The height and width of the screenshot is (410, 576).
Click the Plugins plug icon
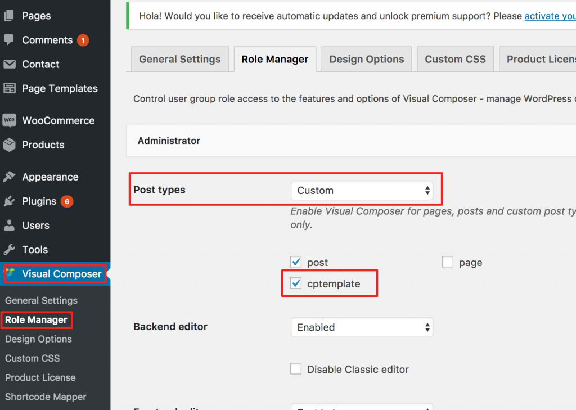click(9, 201)
